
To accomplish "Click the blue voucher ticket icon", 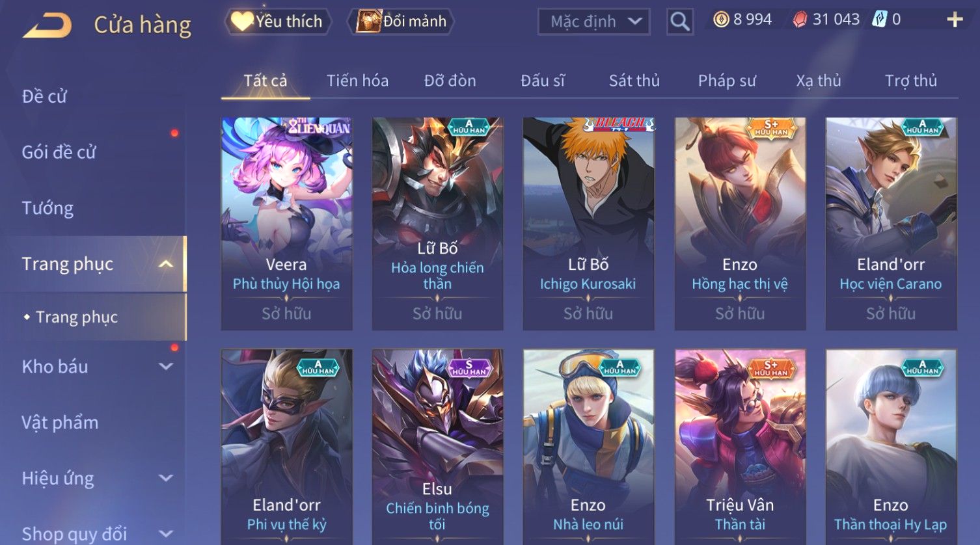I will pos(880,20).
